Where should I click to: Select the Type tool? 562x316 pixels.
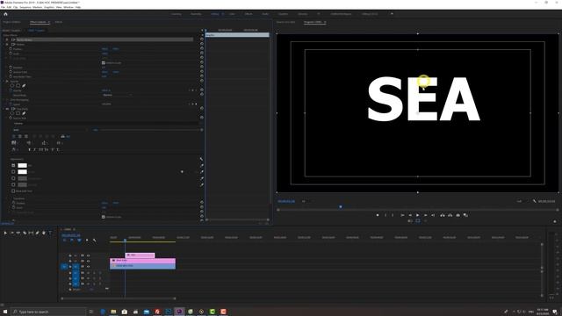(x=50, y=233)
